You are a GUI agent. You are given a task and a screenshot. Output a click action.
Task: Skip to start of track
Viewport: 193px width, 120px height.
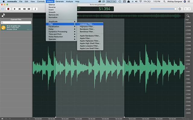pyautogui.click(x=19, y=9)
